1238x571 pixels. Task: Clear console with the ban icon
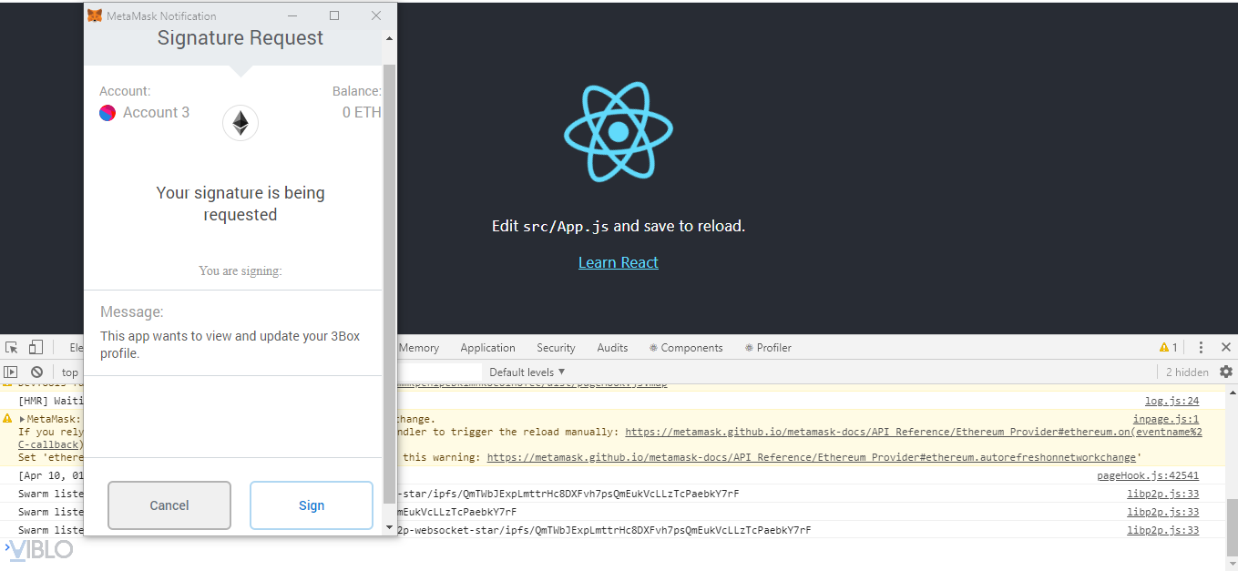tap(36, 372)
